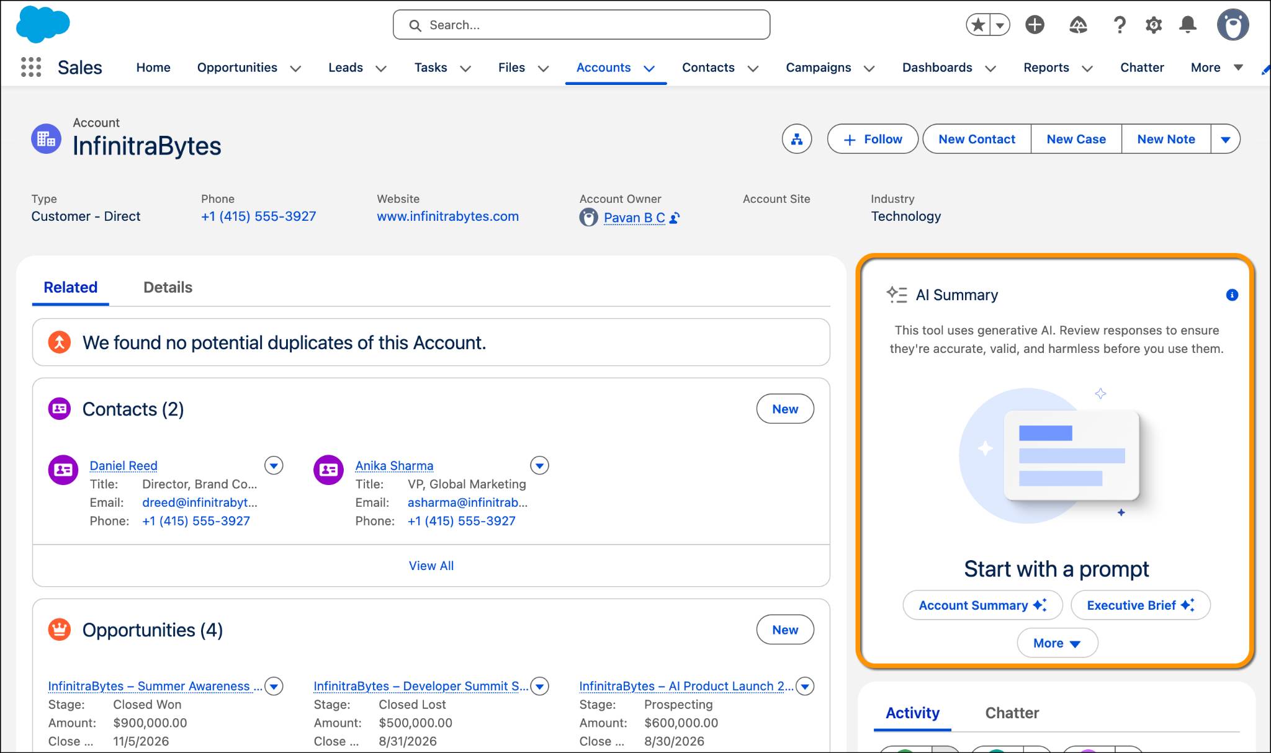The width and height of the screenshot is (1271, 753).
Task: Click the Follow button
Action: [873, 139]
